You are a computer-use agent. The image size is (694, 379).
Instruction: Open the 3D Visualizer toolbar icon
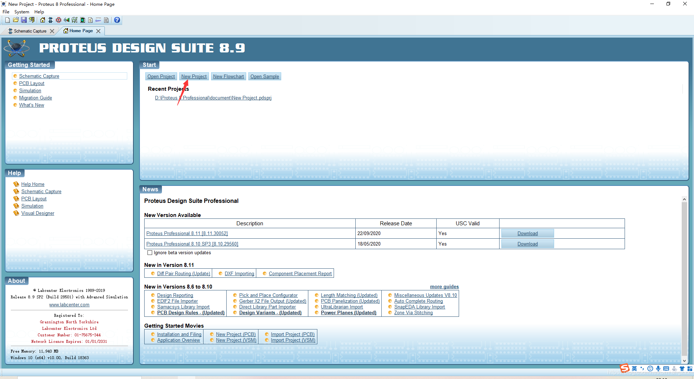(x=67, y=20)
